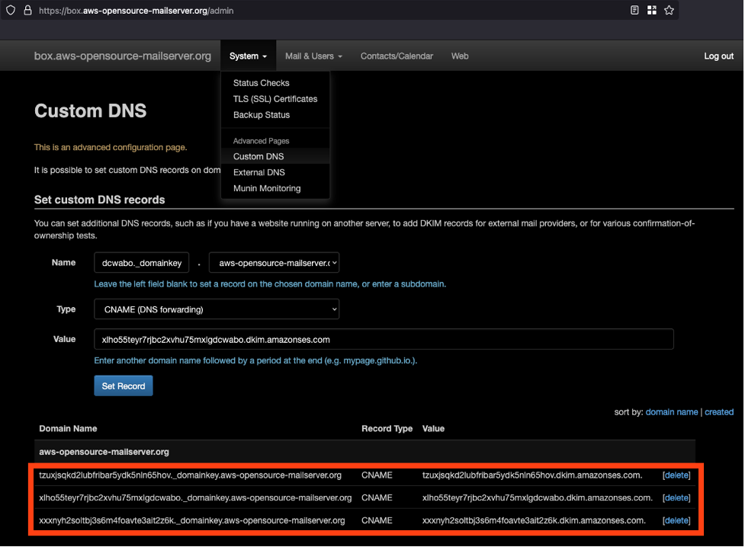Open the record Type dropdown showing CNAME
Image resolution: width=745 pixels, height=547 pixels.
click(216, 309)
